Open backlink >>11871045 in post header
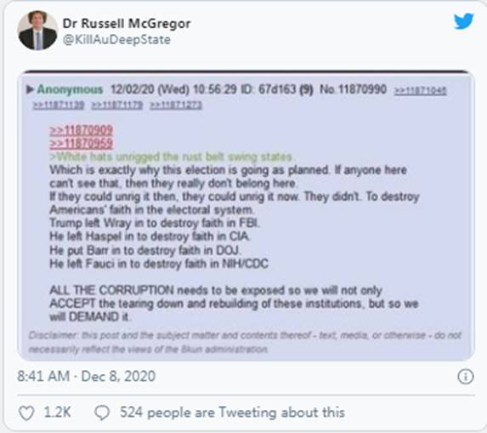 click(420, 91)
